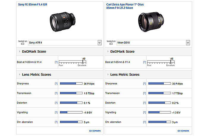Open the Zeiss Sharpness help icon
The image size is (208, 136).
coord(145,84)
